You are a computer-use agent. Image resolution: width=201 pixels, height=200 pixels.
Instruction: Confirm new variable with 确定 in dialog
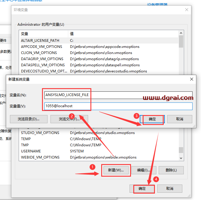pos(152,119)
